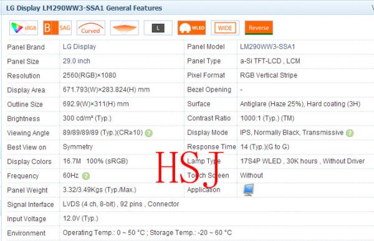Viewport: 374px width, 241px height.
Task: Click the Panel Brand label
Action: coord(26,47)
